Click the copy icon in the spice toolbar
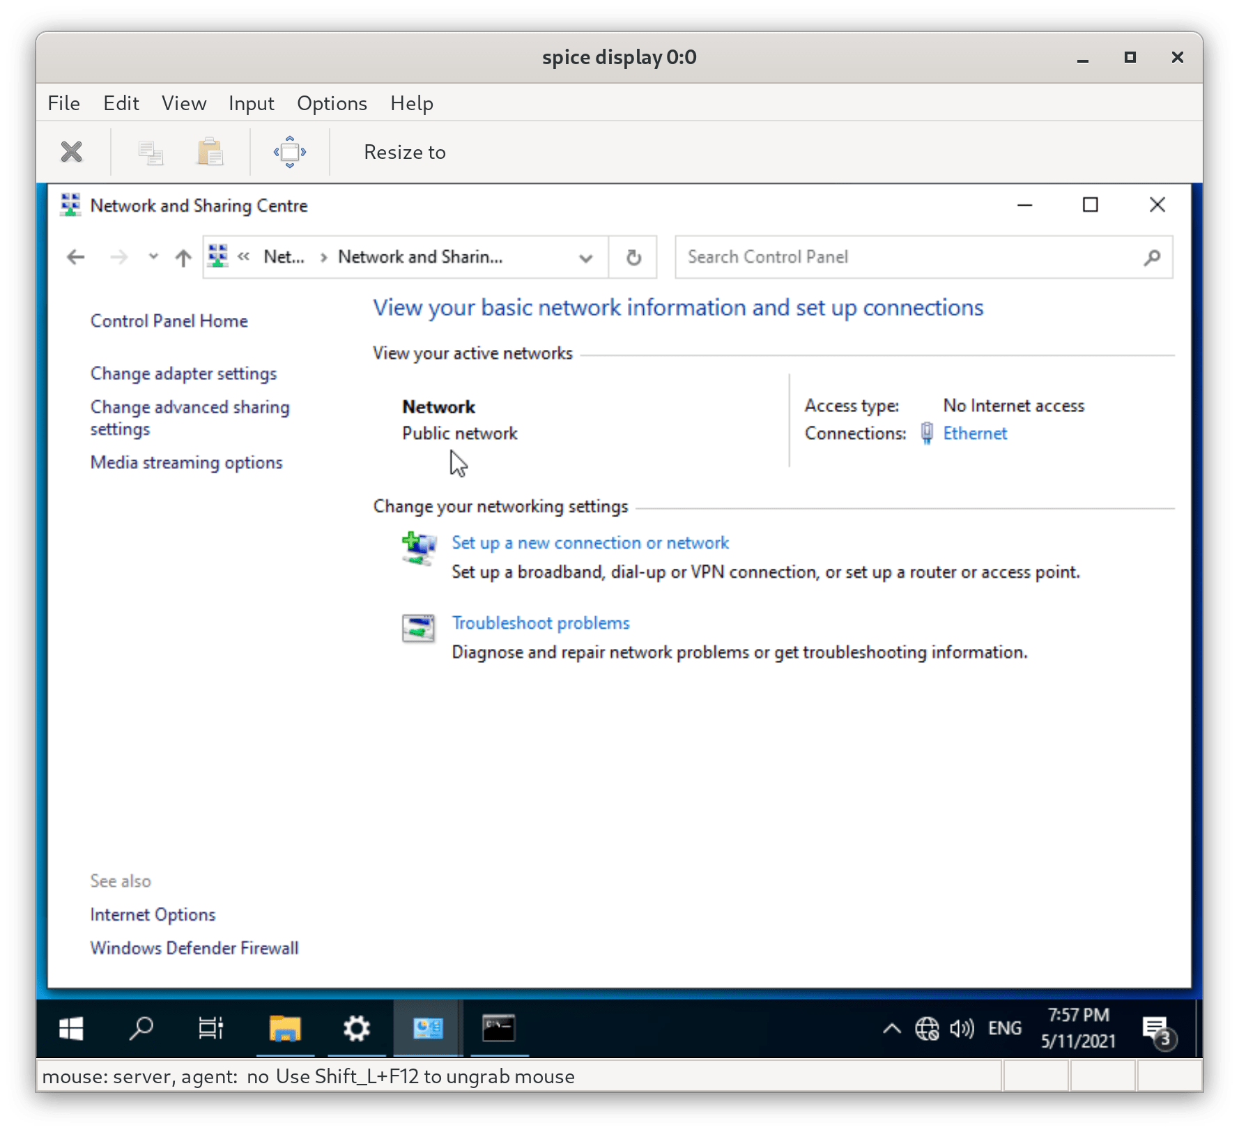This screenshot has width=1239, height=1132. [x=151, y=152]
